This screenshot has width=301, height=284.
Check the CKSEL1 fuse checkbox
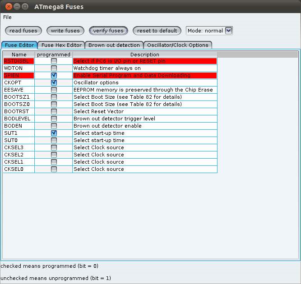[x=54, y=162]
